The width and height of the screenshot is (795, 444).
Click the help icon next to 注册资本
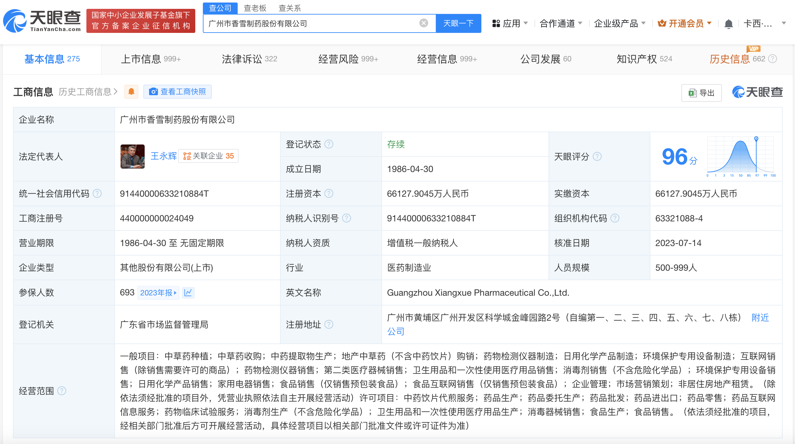(x=329, y=194)
